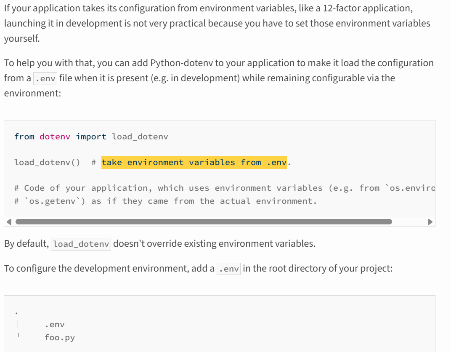451x352 pixels.
Task: Click inline ".env" code before "in the root directory"
Action: click(x=229, y=269)
